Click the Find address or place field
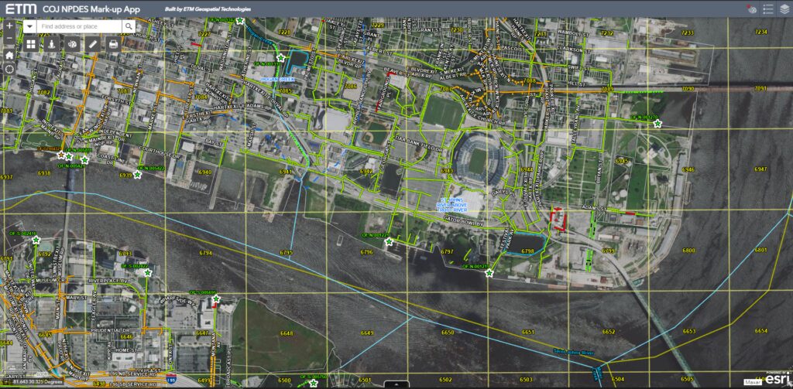The width and height of the screenshot is (793, 389). pyautogui.click(x=77, y=26)
